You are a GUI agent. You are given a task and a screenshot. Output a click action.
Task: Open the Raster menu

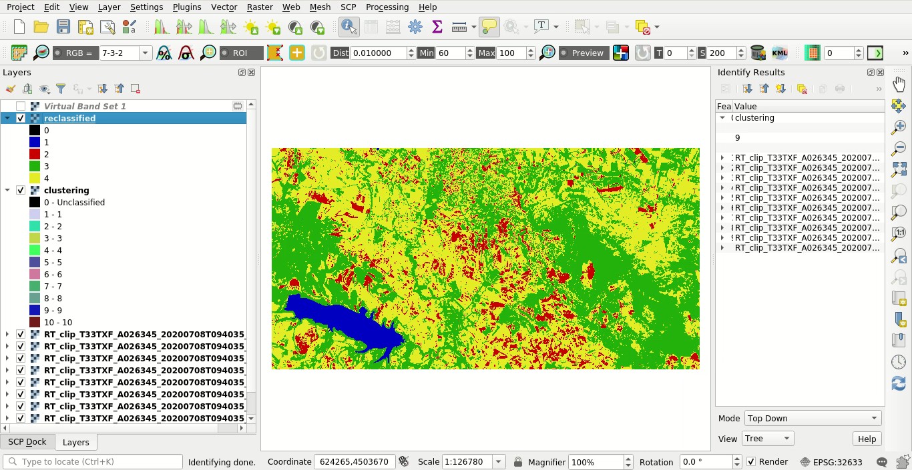tap(260, 7)
